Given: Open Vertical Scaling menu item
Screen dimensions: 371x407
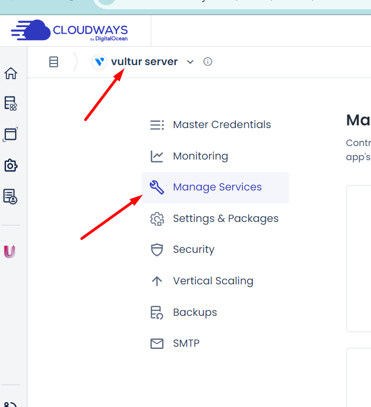Looking at the screenshot, I should pos(215,281).
